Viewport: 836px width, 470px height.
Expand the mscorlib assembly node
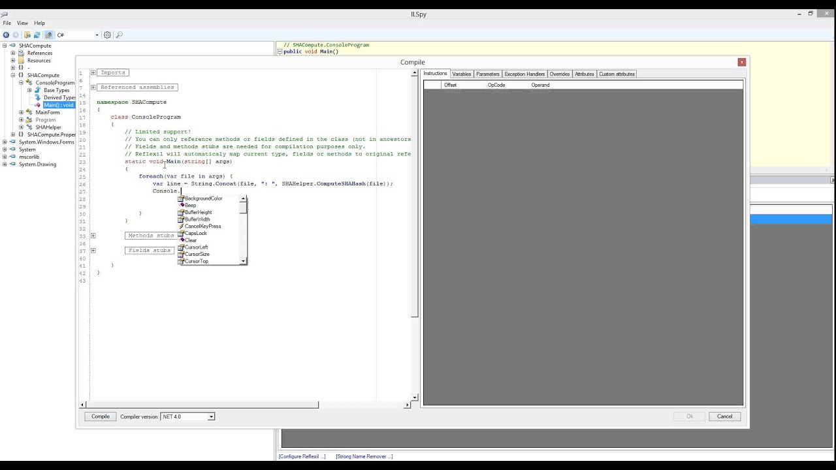(5, 157)
